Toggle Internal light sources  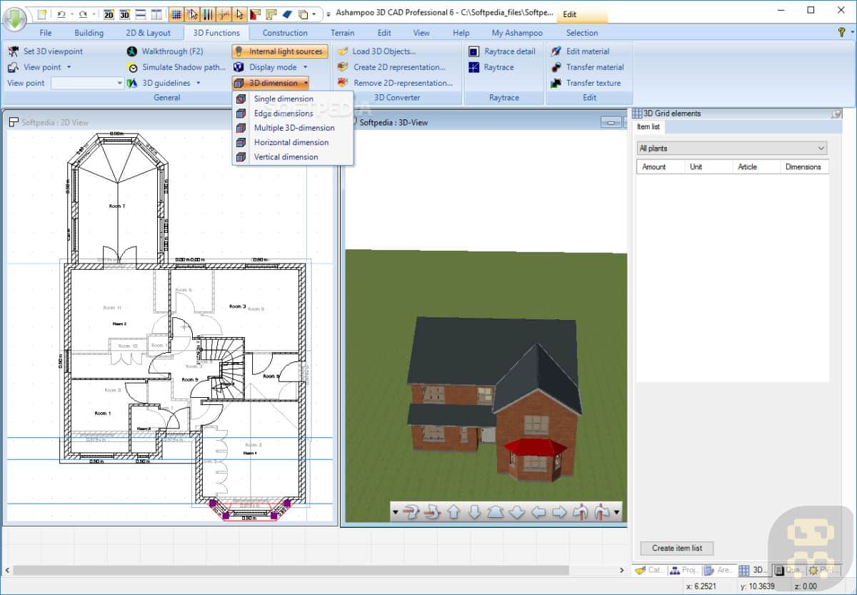(279, 51)
